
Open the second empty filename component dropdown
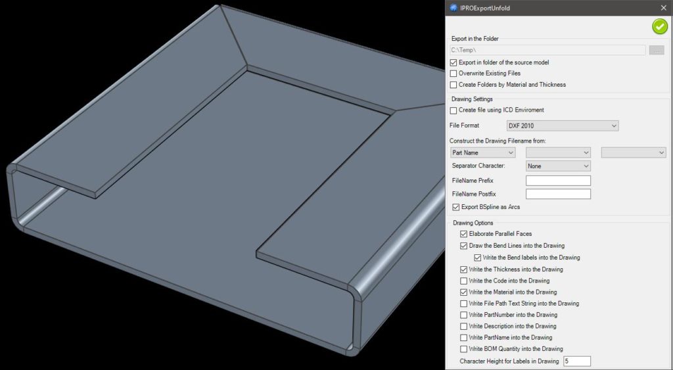558,152
